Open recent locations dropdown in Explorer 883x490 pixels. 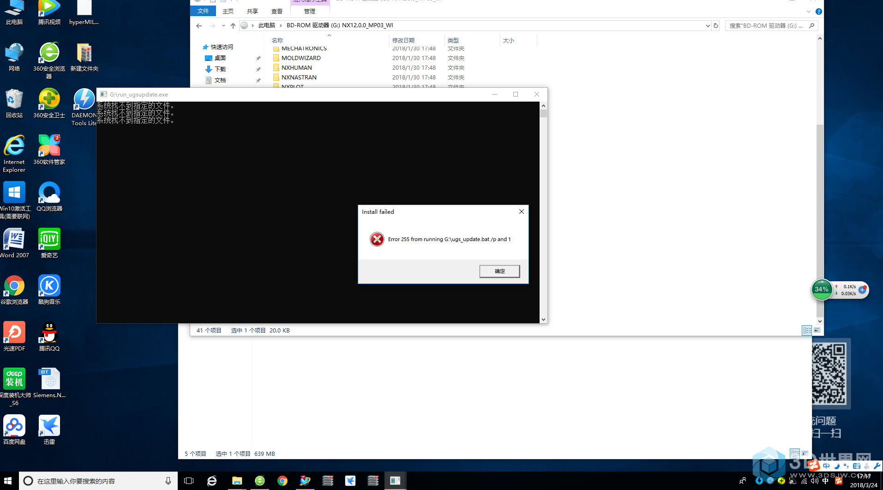click(x=223, y=25)
